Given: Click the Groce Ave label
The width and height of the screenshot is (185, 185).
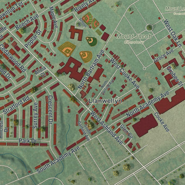Looking at the screenshot, I should coord(164,55).
